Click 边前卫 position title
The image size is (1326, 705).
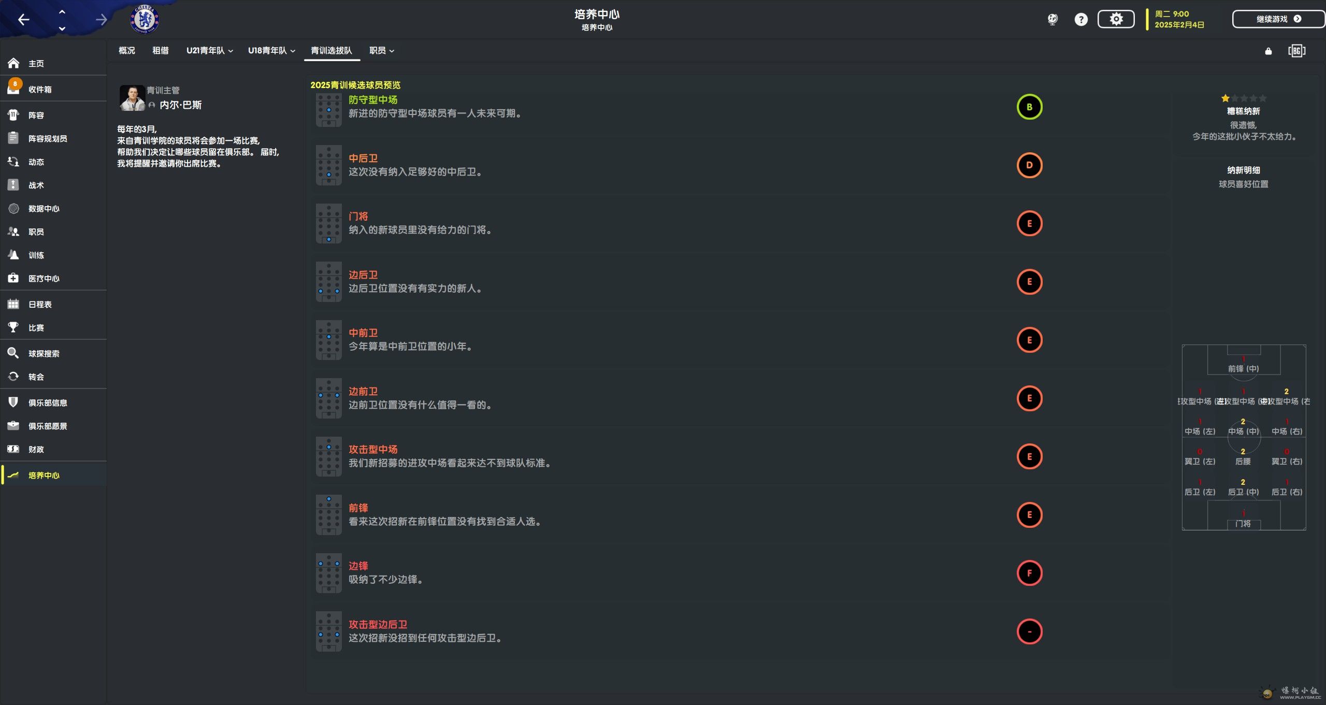tap(363, 391)
